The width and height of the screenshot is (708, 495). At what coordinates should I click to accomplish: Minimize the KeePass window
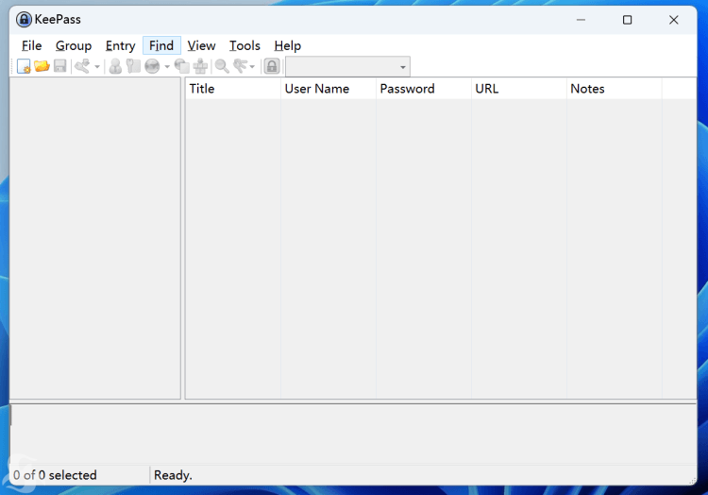[x=582, y=20]
